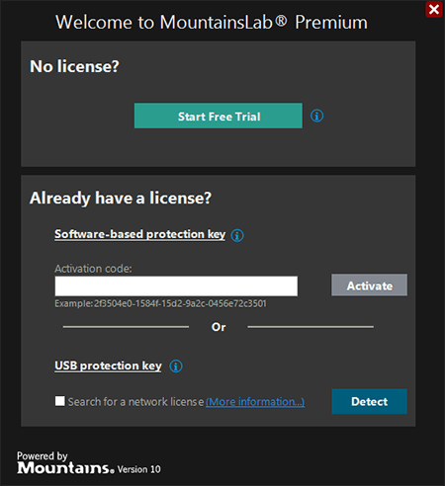The height and width of the screenshot is (486, 445).
Task: Click the Version 10 text
Action: [138, 469]
